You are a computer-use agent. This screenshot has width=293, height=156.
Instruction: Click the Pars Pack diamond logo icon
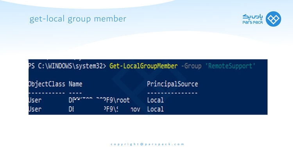pyautogui.click(x=273, y=19)
